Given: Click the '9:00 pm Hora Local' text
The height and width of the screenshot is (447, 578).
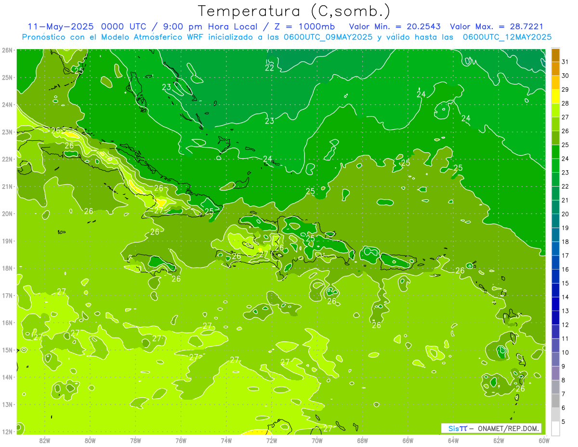Looking at the screenshot, I should [x=209, y=27].
